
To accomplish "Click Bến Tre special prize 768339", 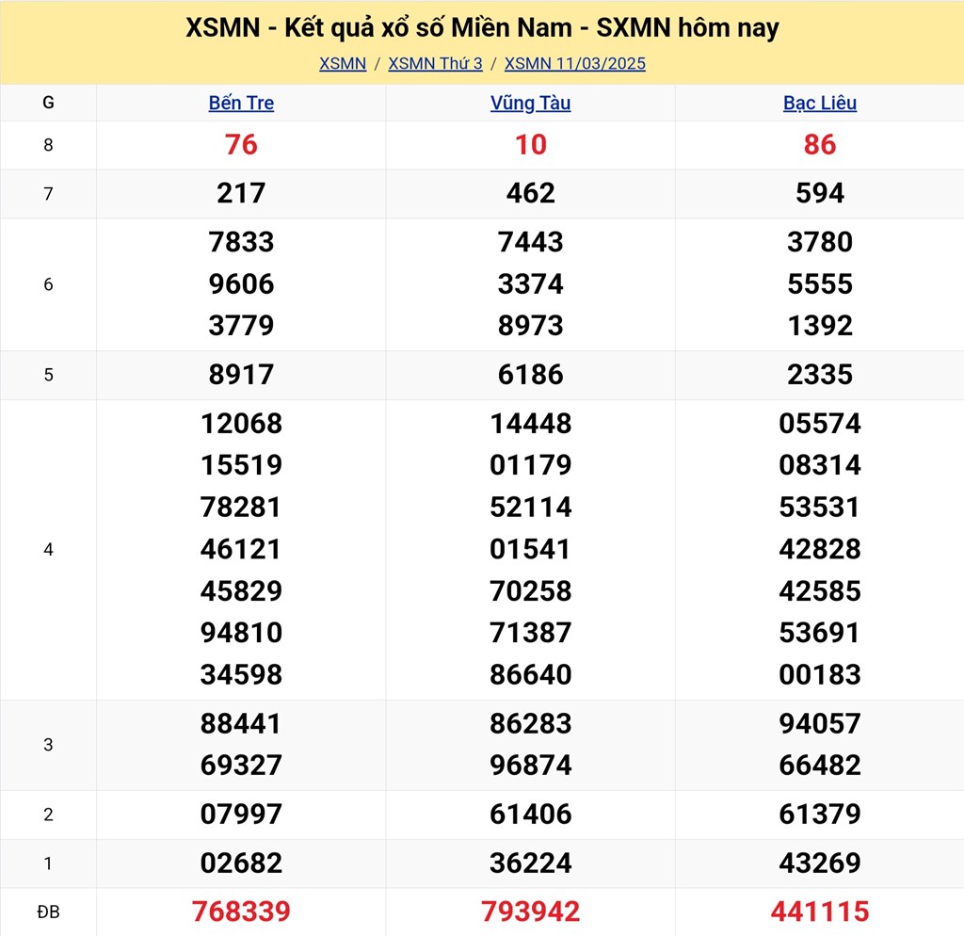I will pos(241,912).
